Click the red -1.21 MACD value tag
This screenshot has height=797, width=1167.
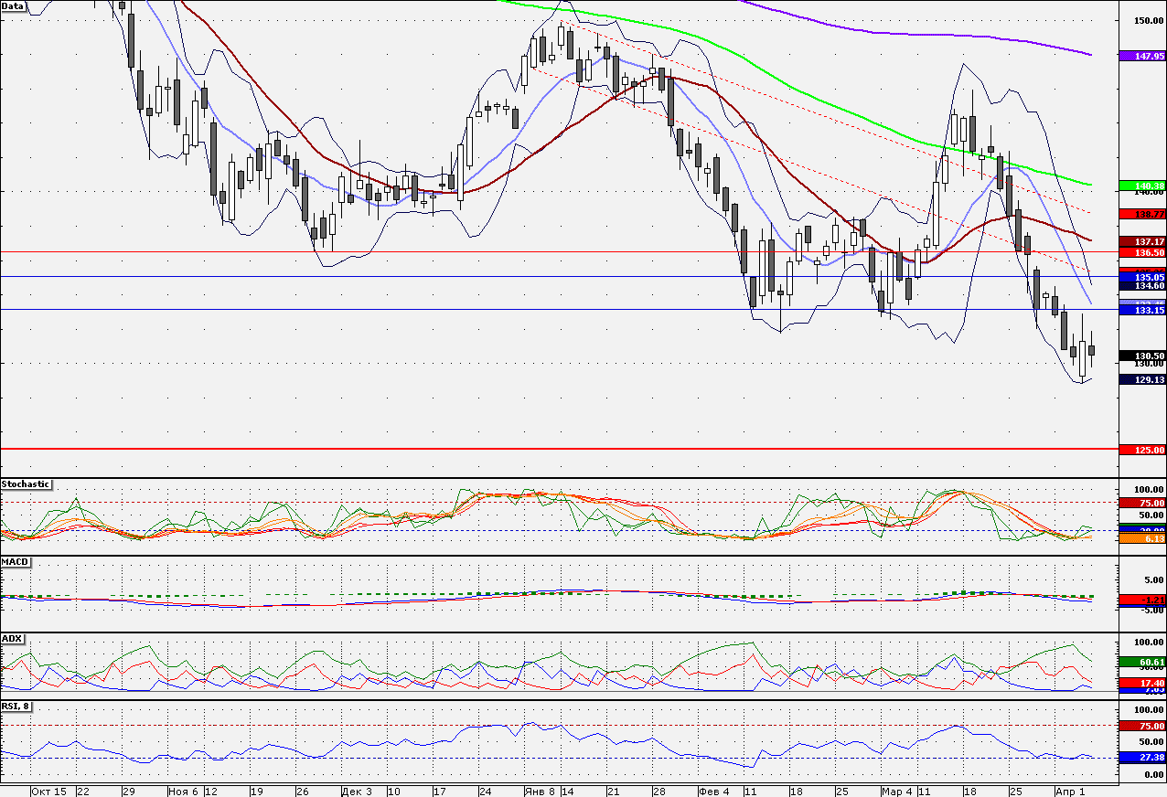(x=1142, y=600)
